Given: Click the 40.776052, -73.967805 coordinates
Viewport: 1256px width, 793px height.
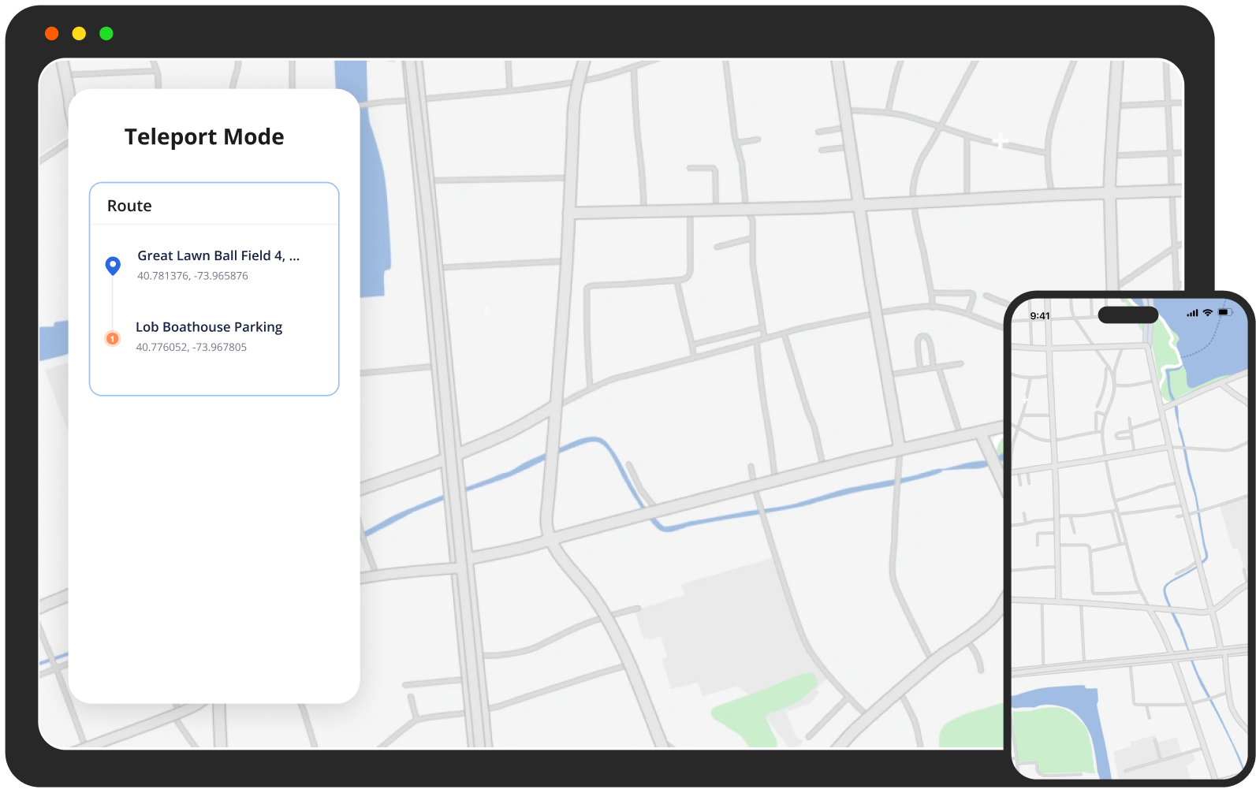Looking at the screenshot, I should (191, 348).
